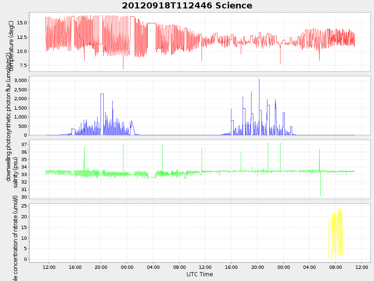Click the downwelling photosynthetic photon flux axis label
Image resolution: width=374 pixels, height=281 pixels.
click(8, 117)
